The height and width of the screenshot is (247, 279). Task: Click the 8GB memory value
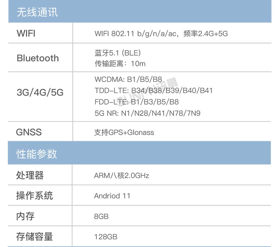coord(101,216)
